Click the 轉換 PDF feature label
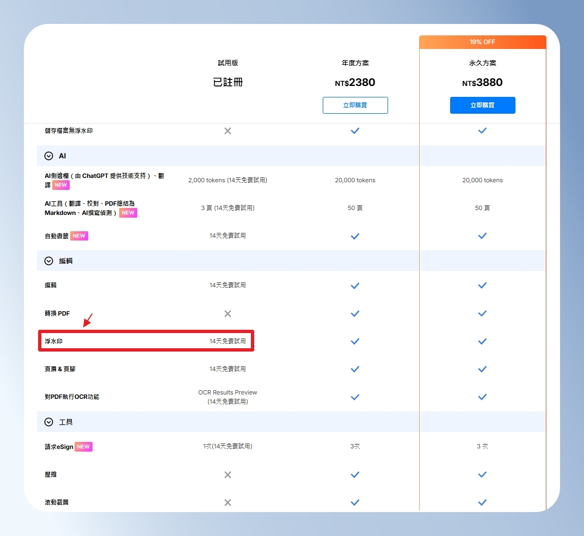Image resolution: width=584 pixels, height=536 pixels. tap(57, 313)
